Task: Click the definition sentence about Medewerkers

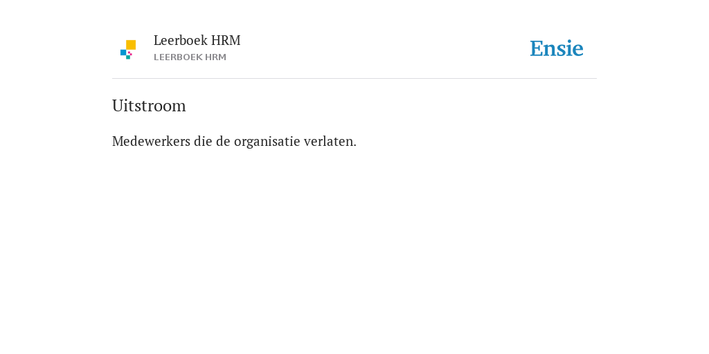Action: pyautogui.click(x=234, y=141)
